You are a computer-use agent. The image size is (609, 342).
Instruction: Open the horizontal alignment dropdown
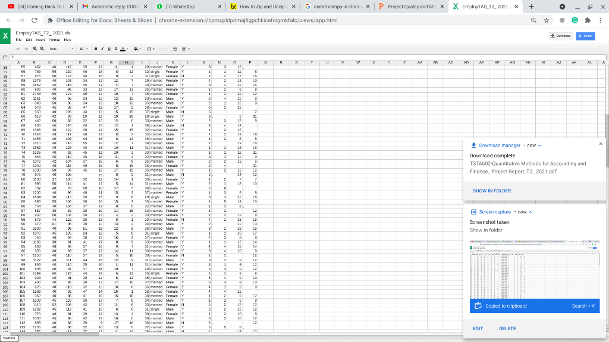(186, 49)
